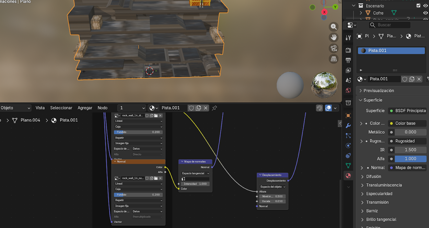Collapse the Superficie panel
The height and width of the screenshot is (228, 429).
tap(361, 100)
